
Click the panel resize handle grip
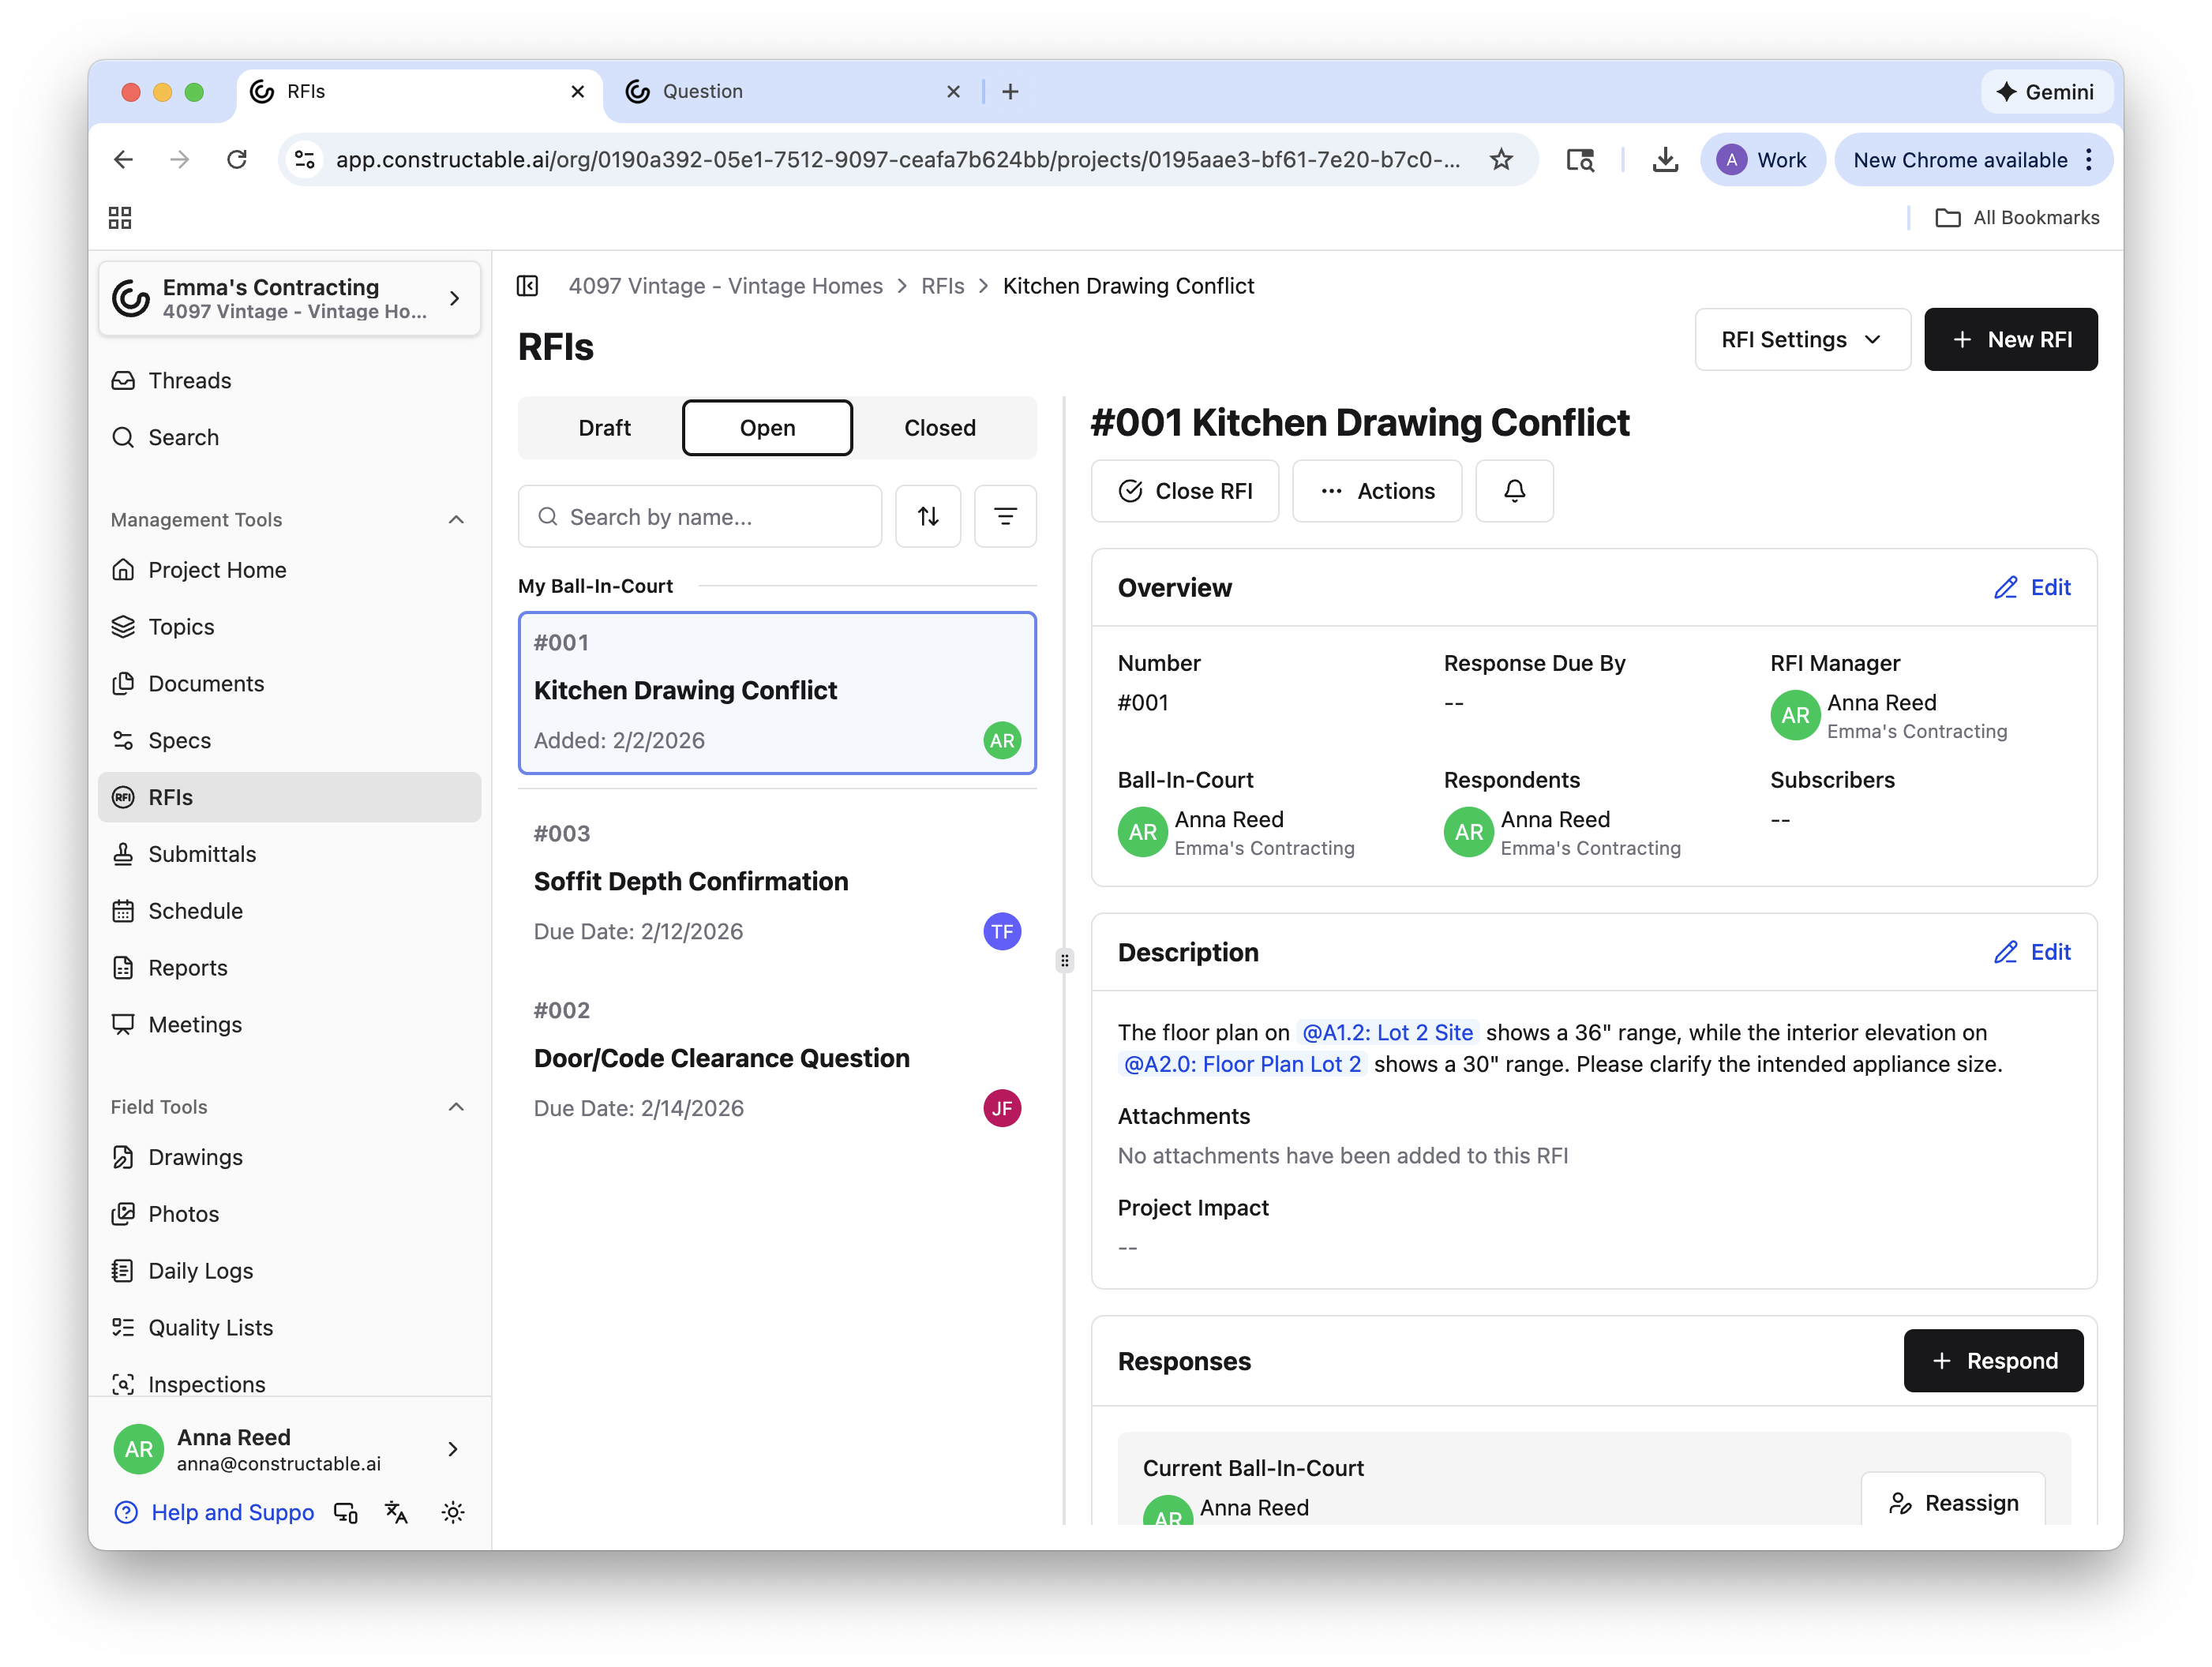[1065, 961]
